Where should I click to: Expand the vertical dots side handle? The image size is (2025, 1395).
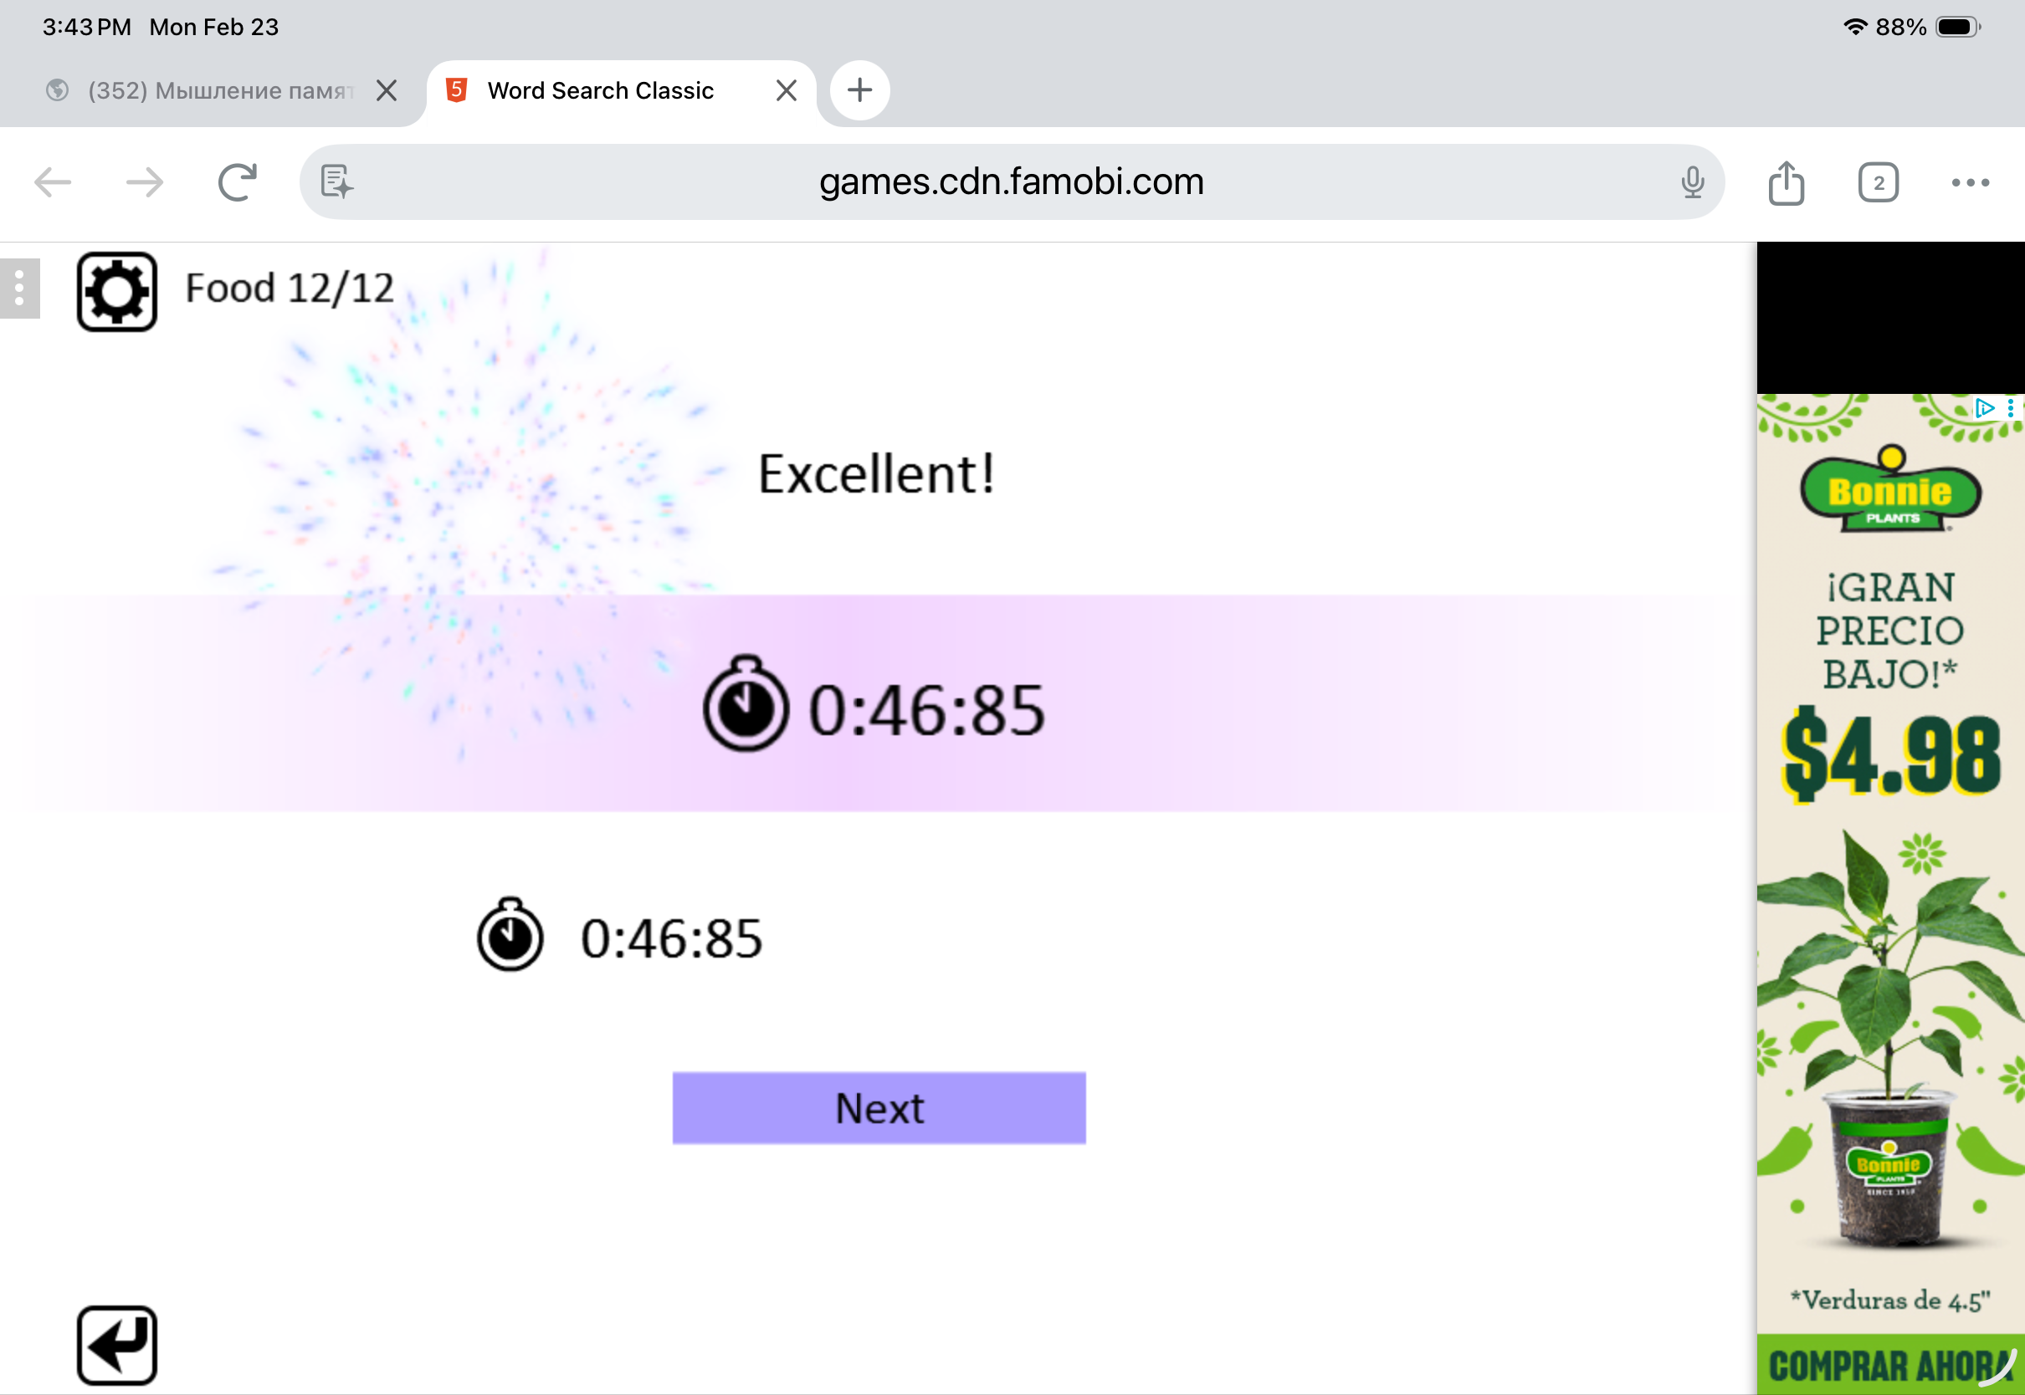[x=19, y=289]
